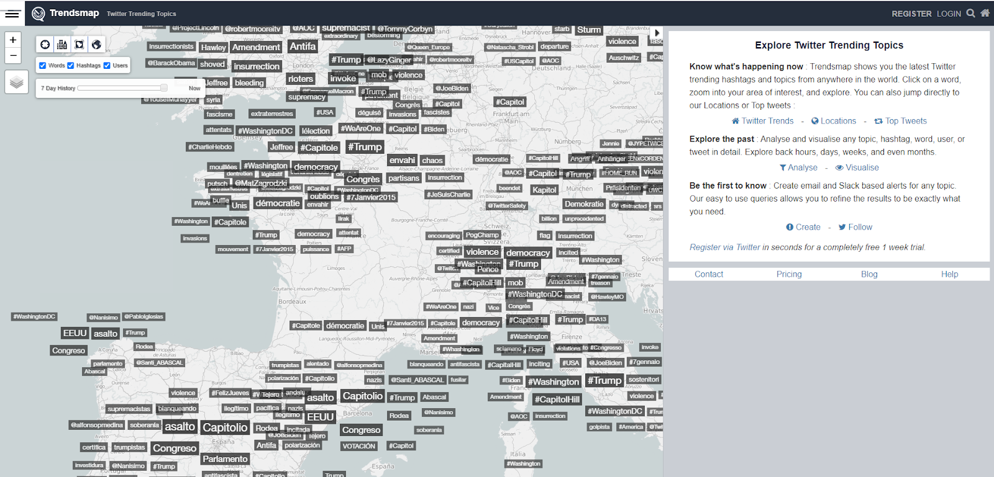Open the Blog tab
The width and height of the screenshot is (994, 477).
point(869,274)
